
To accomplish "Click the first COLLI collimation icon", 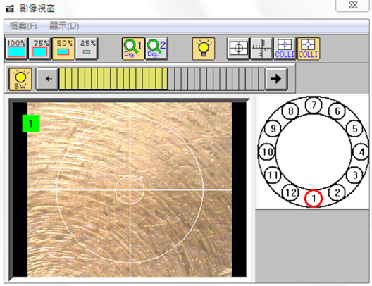I will [285, 49].
